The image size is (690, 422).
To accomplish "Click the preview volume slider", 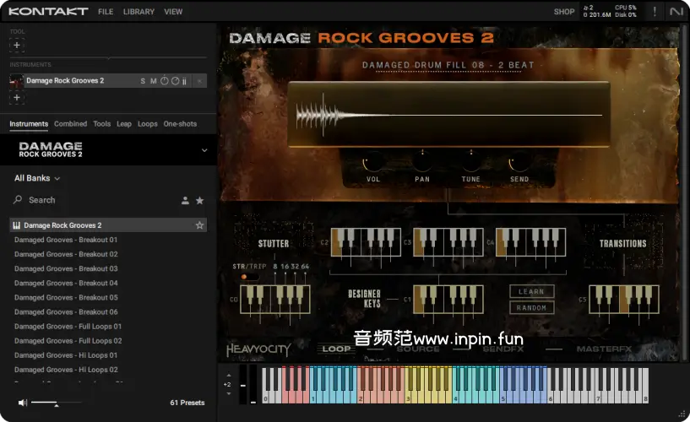I will click(56, 403).
